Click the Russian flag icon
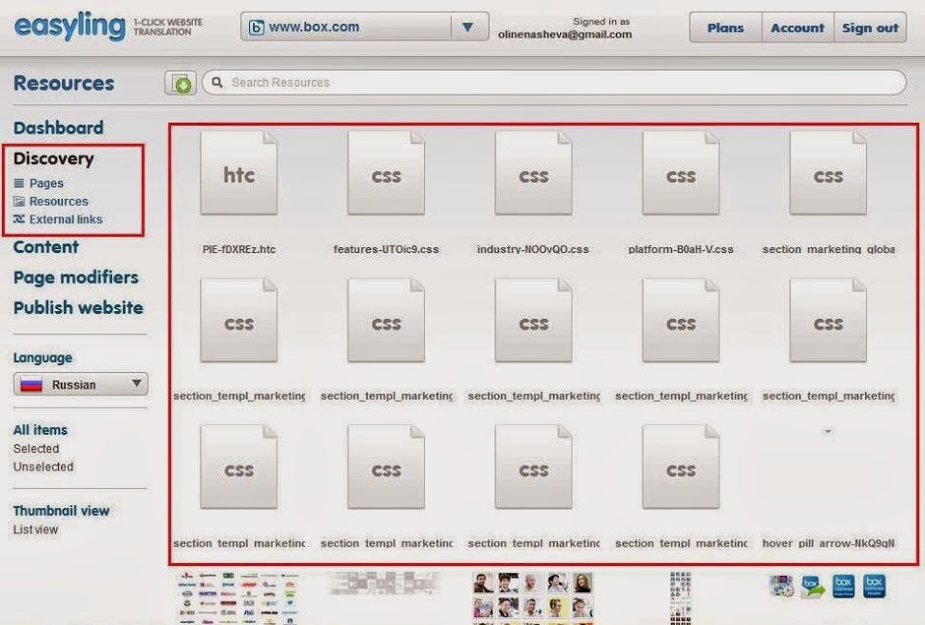The height and width of the screenshot is (625, 925). 31,384
